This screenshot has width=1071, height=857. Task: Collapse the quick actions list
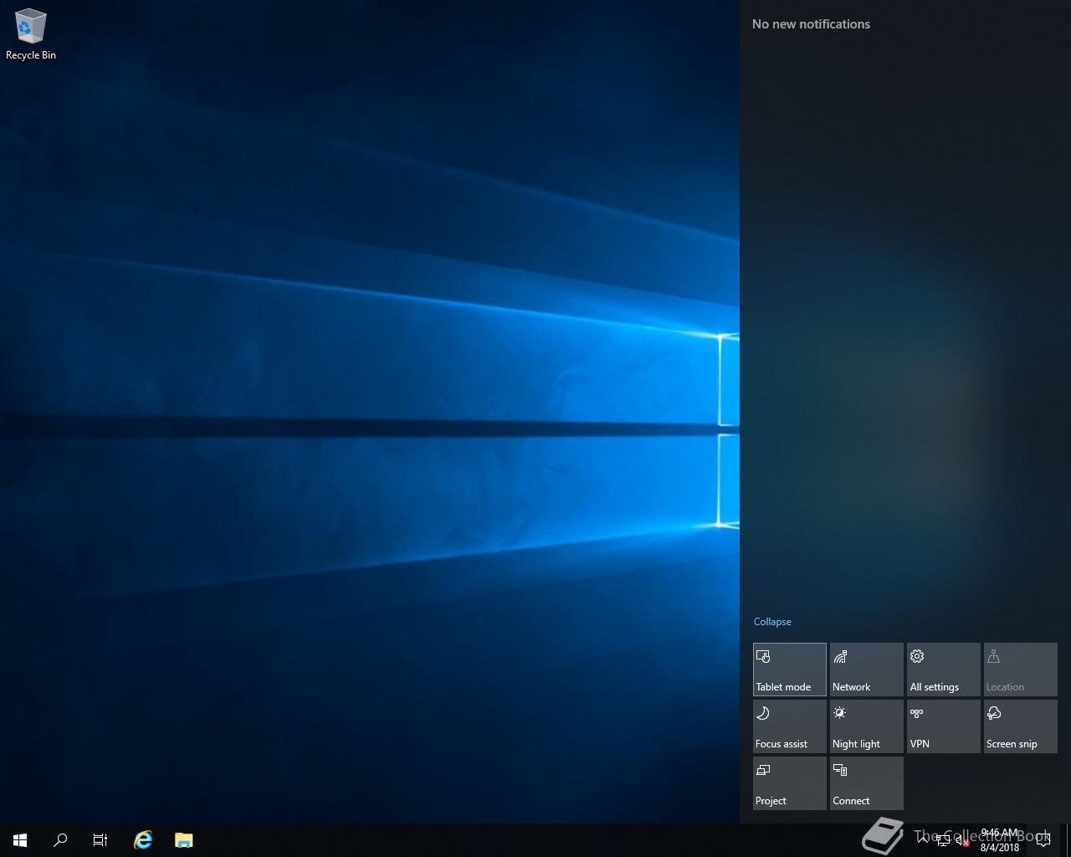[772, 622]
